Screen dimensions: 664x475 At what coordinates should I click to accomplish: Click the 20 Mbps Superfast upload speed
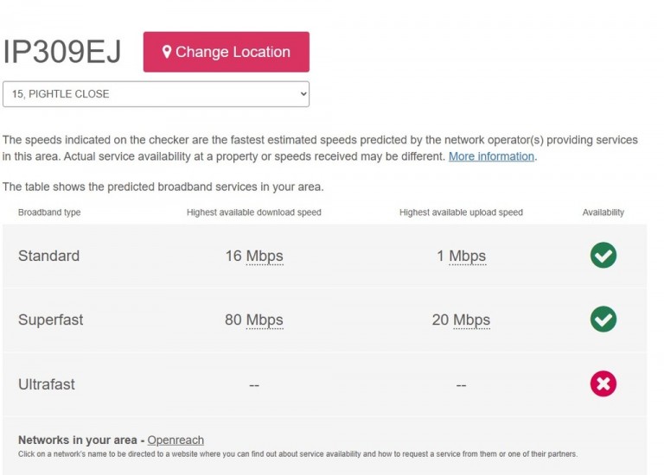tap(461, 320)
